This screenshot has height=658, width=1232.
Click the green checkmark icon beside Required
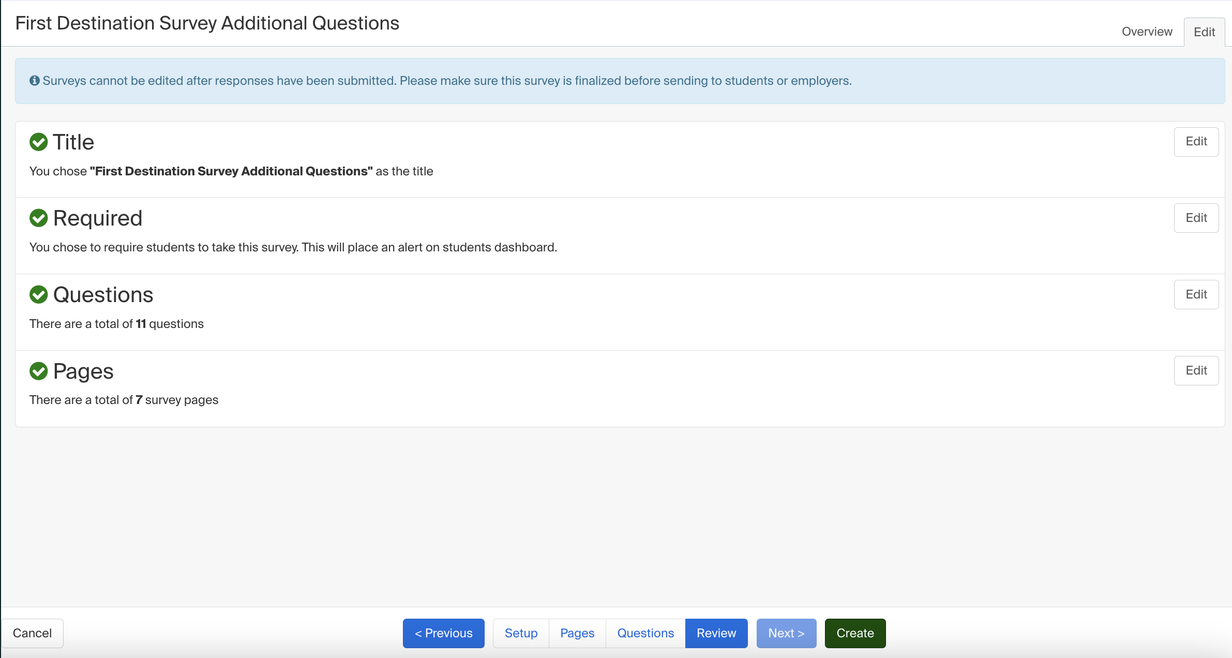point(38,218)
